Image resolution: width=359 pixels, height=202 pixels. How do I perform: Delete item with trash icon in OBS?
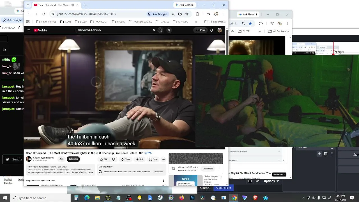tap(326, 154)
